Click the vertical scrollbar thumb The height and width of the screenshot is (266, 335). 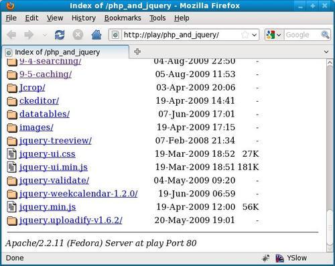(330, 226)
